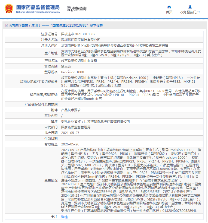Select the credit code line 91320400789052894L

coord(129,211)
